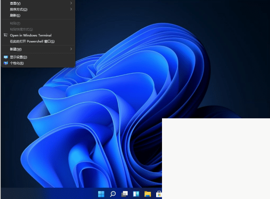Click the taskbar Search magnifier icon
The height and width of the screenshot is (199, 270).
[113, 194]
